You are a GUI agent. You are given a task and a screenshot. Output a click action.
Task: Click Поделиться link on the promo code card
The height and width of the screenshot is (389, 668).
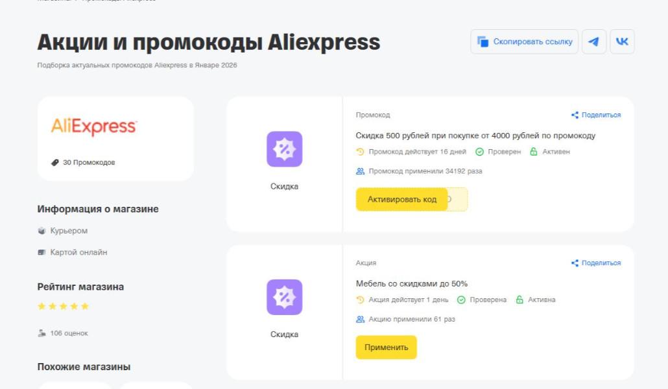click(x=601, y=115)
